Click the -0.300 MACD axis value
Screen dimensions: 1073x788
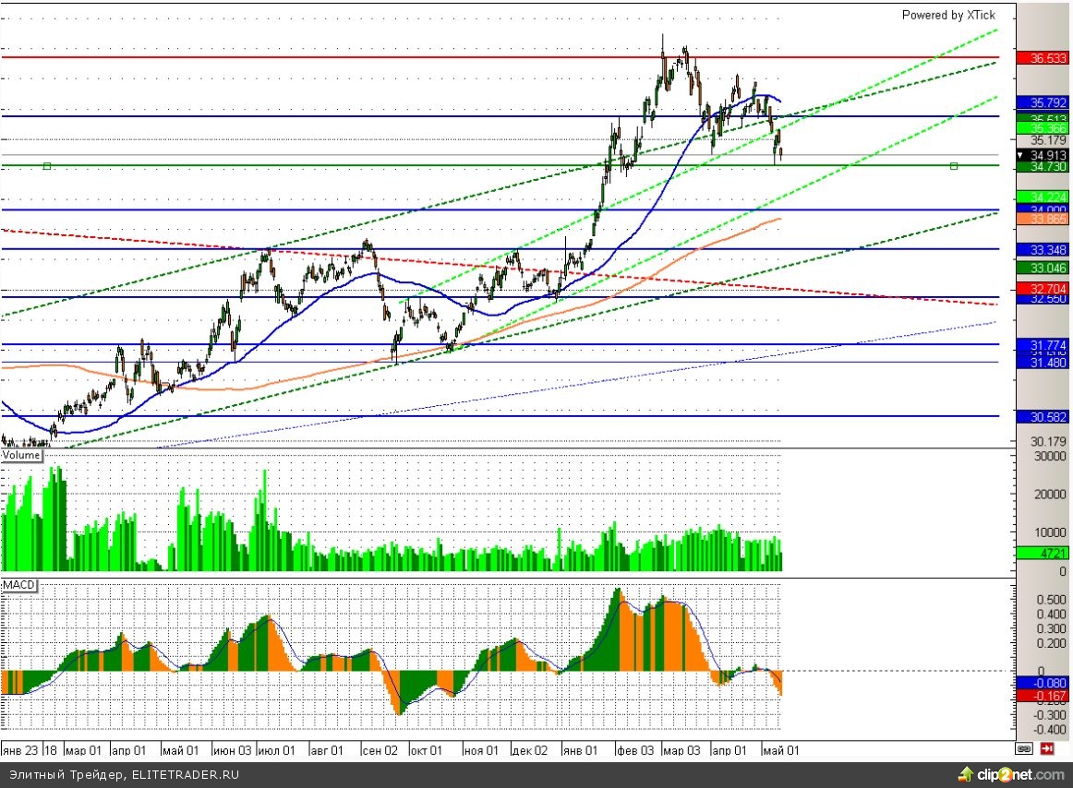tap(1049, 715)
